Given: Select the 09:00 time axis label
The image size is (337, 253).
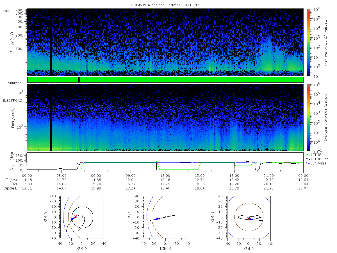Looking at the screenshot, I should point(131,175).
